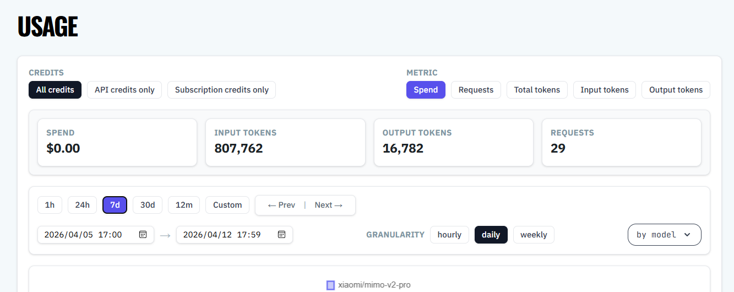Click the xiaomi/mimo-v2-pro legend color square
734x292 pixels.
pyautogui.click(x=330, y=285)
